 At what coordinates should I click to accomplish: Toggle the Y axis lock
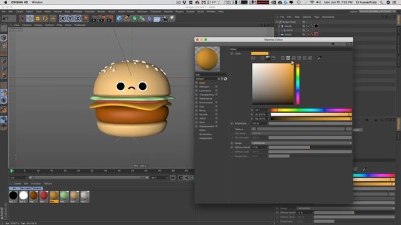point(70,18)
